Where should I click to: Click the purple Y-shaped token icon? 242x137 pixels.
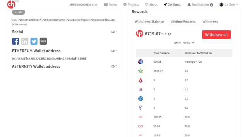pyautogui.click(x=141, y=108)
